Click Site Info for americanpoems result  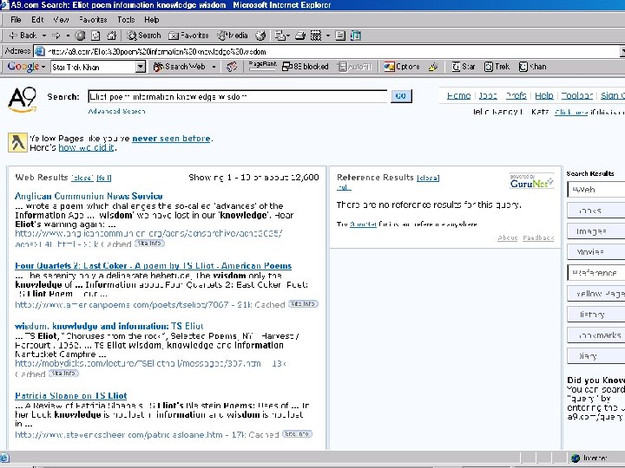click(303, 304)
